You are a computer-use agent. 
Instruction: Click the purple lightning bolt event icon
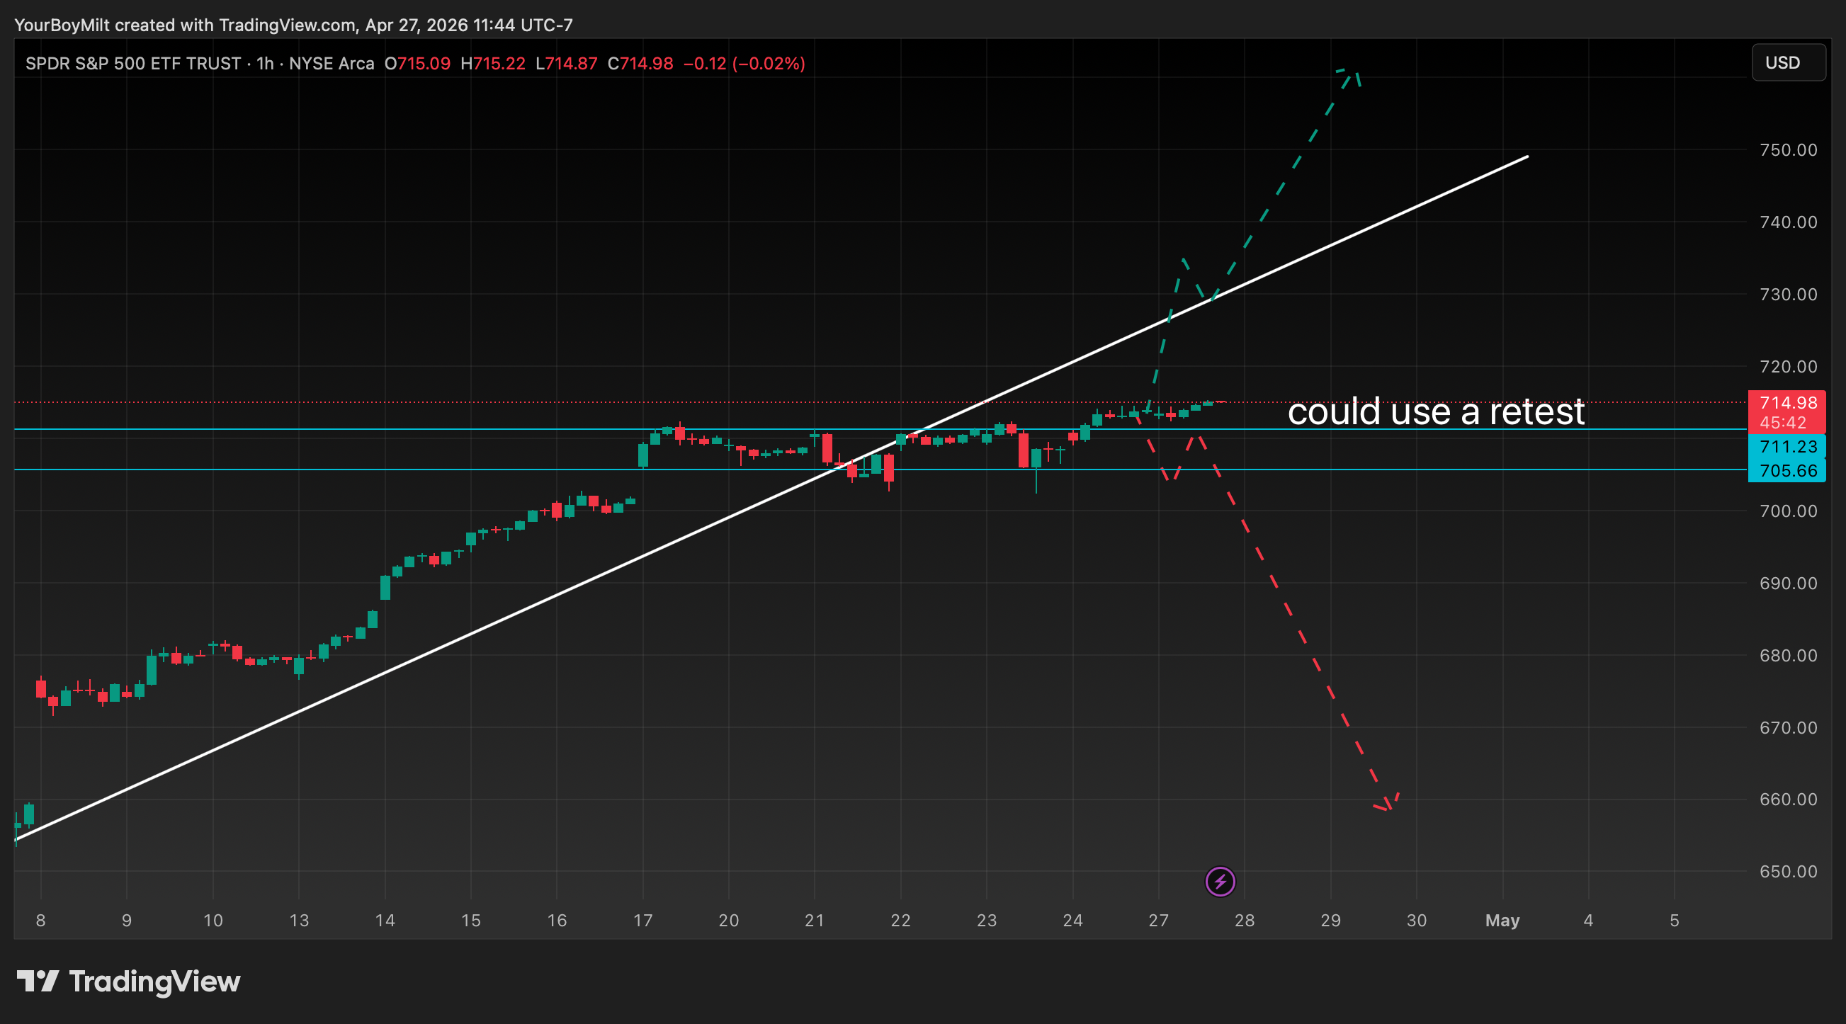click(x=1220, y=882)
